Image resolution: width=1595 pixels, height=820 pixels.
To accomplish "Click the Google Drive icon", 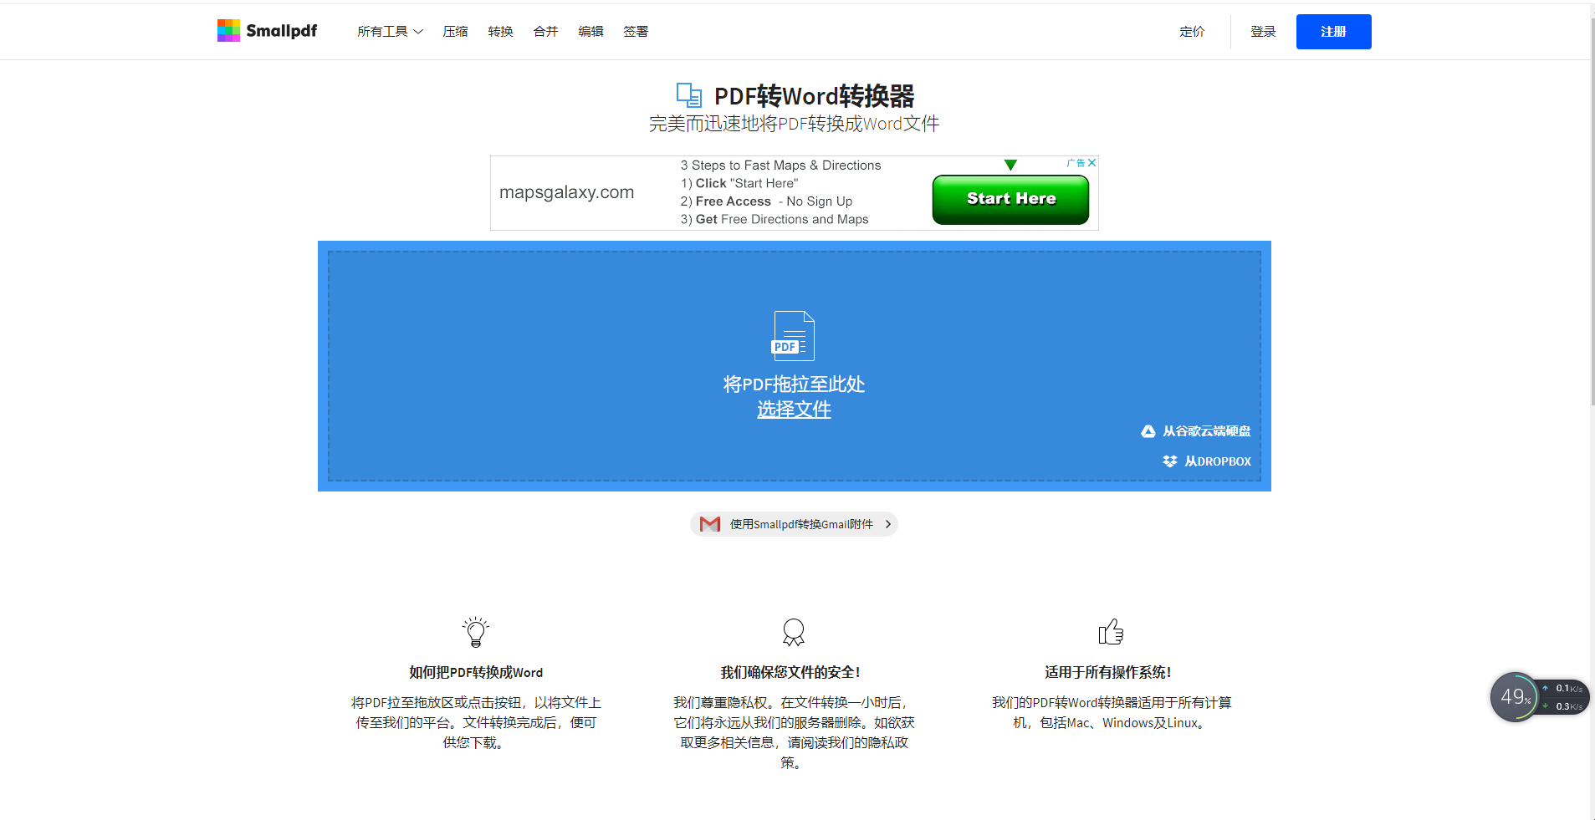I will pyautogui.click(x=1148, y=431).
